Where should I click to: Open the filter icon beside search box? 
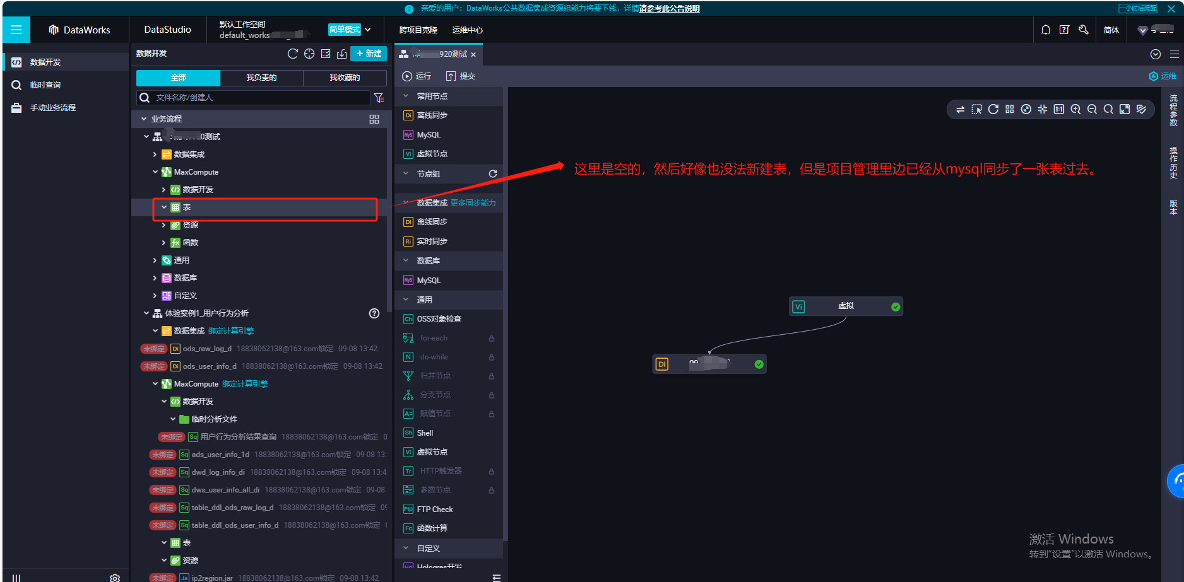pyautogui.click(x=379, y=98)
